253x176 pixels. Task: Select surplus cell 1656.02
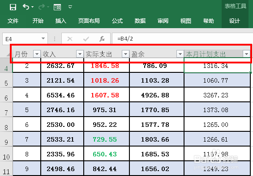point(157,168)
